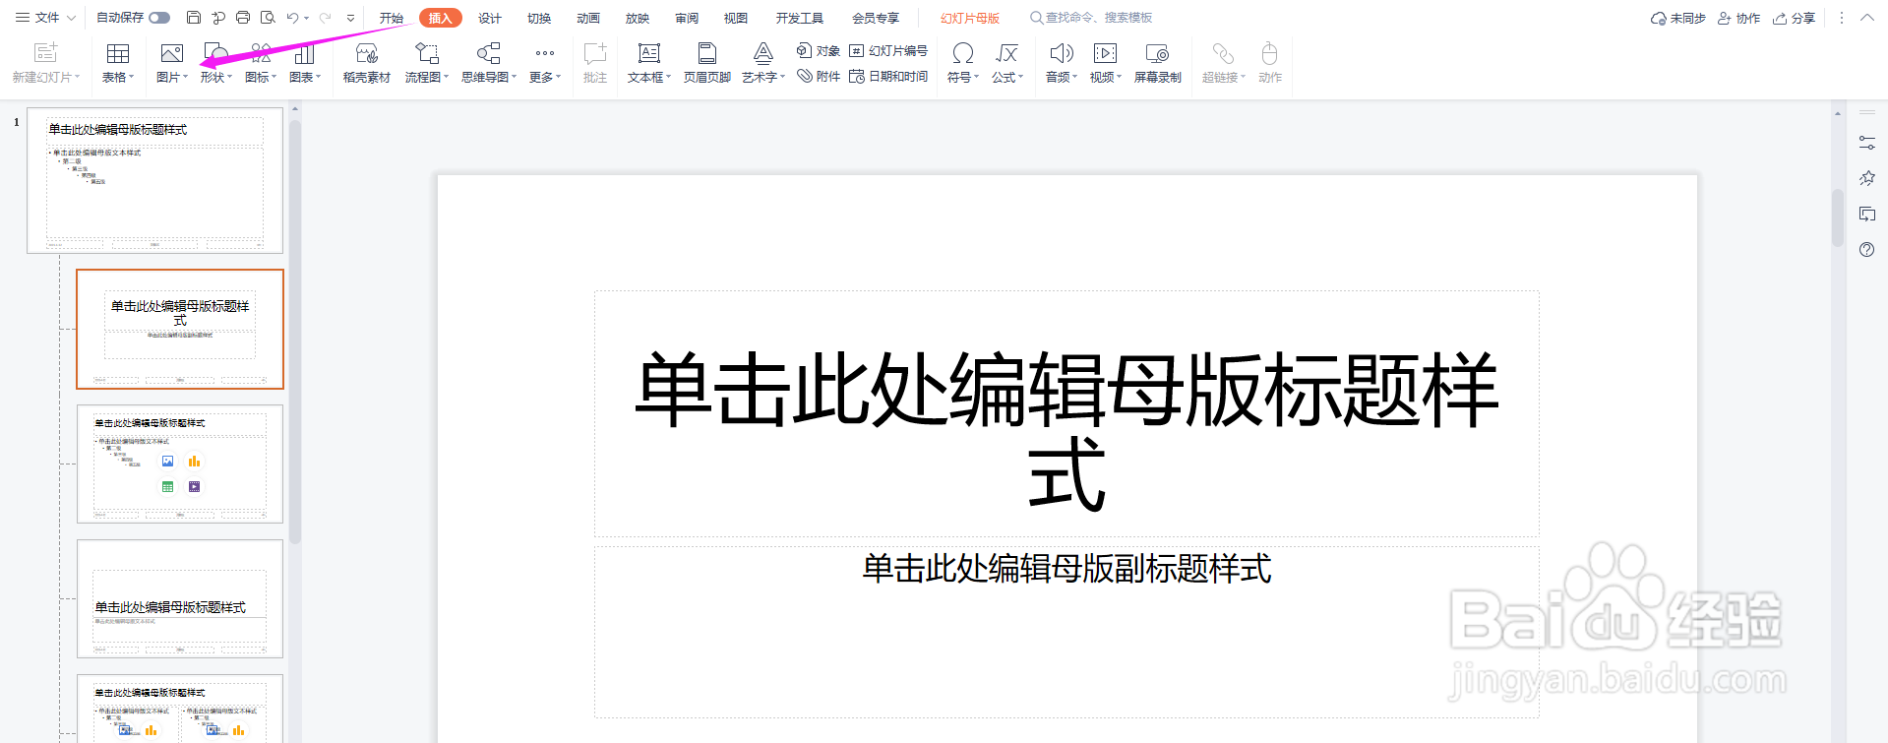Insert slide number via 幻灯片编号
Viewport: 1888px width, 743px height.
[888, 50]
